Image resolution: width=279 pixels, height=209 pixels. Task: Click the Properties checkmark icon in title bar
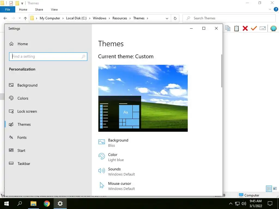coord(11,3)
